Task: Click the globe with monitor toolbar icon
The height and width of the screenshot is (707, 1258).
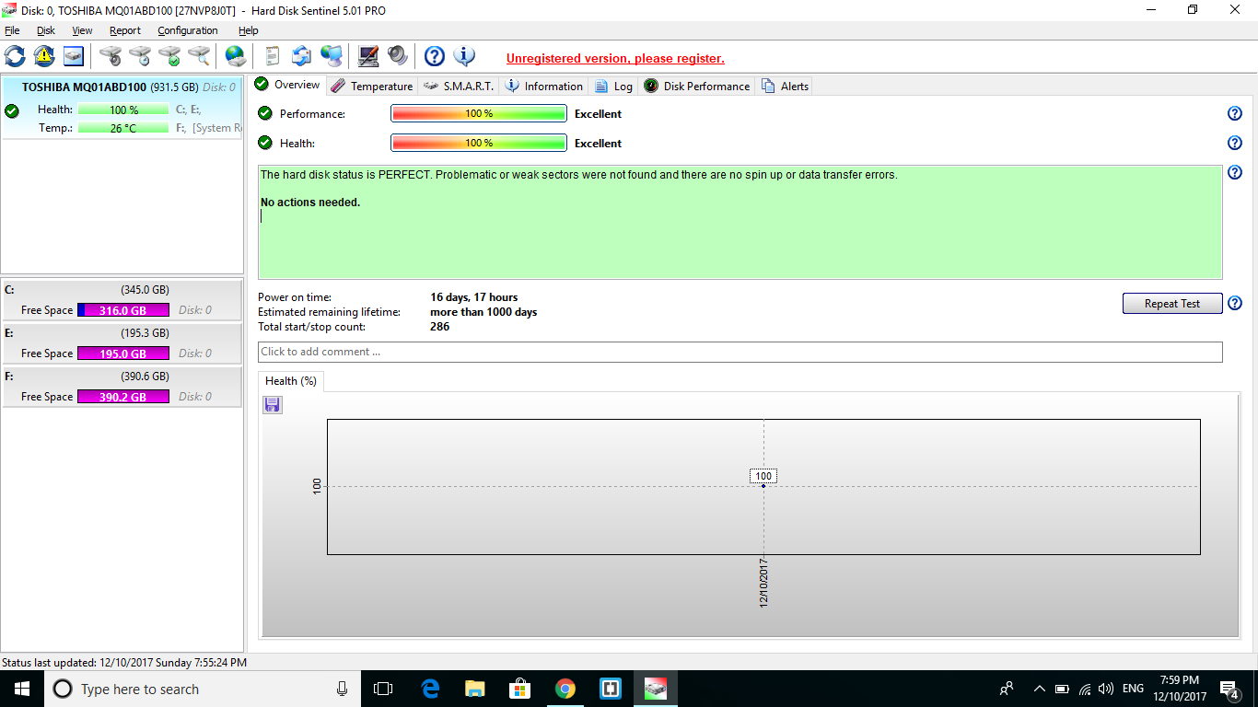Action: [332, 56]
